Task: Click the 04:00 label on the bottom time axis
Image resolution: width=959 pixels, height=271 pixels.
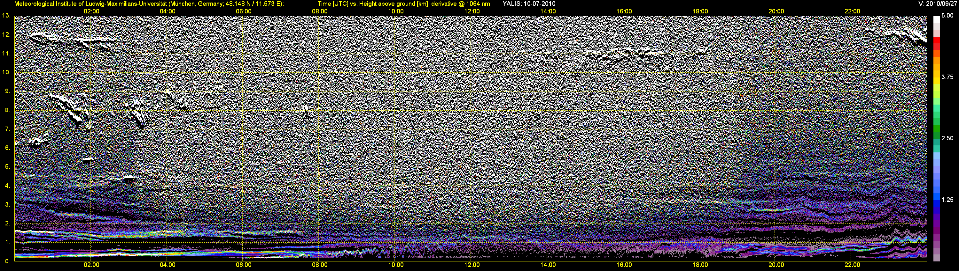Action: 168,265
